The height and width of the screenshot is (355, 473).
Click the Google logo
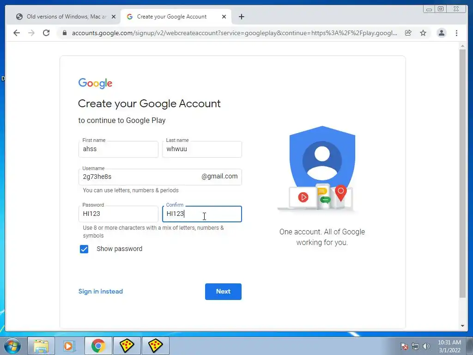coord(95,83)
